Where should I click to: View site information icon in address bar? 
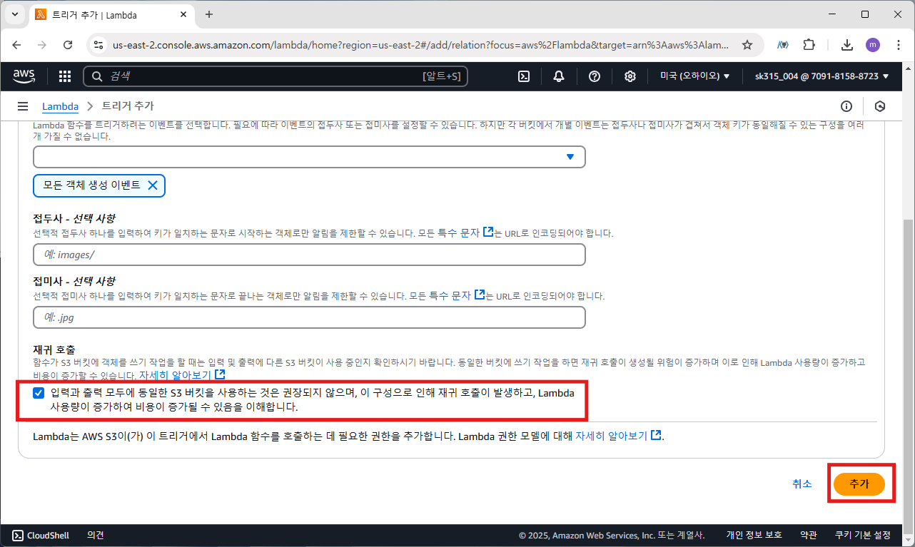click(x=98, y=45)
